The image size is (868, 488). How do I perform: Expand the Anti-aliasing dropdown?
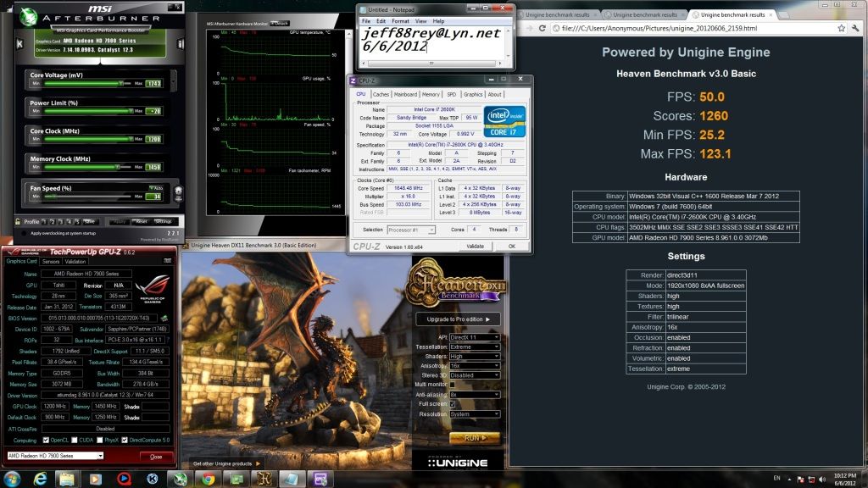(x=474, y=394)
